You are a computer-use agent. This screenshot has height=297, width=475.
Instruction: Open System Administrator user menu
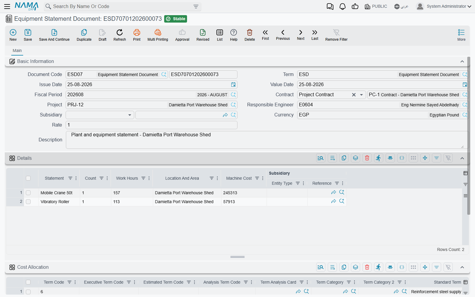(x=444, y=6)
